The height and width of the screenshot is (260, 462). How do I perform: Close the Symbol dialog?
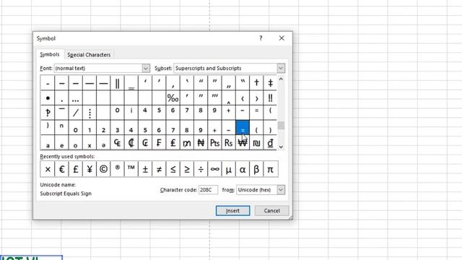pos(282,38)
